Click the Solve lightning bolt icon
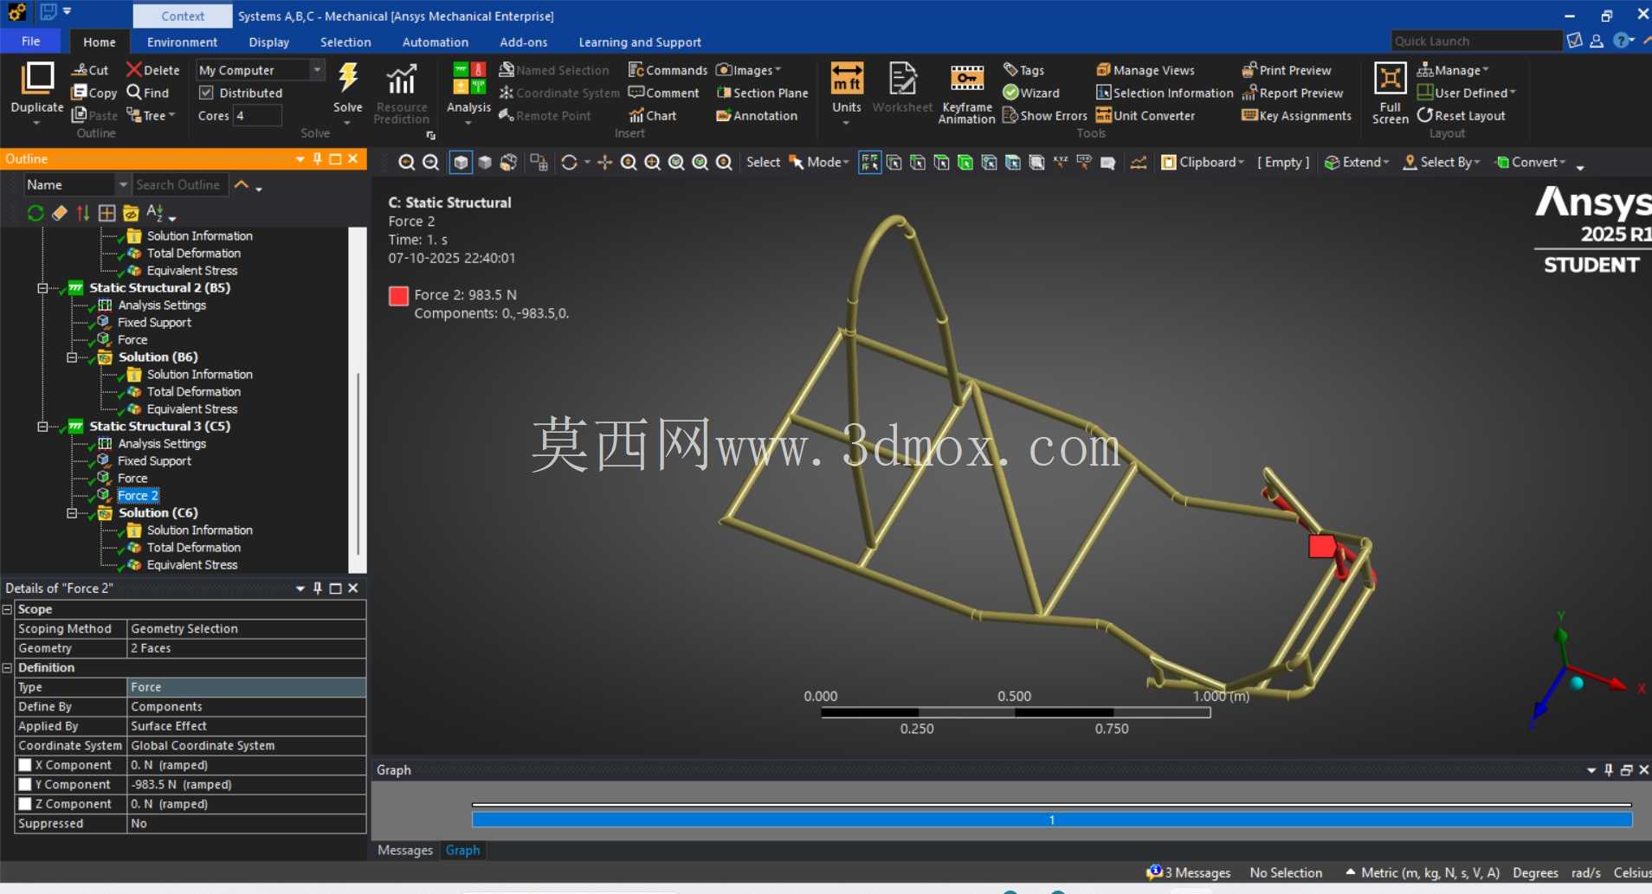The height and width of the screenshot is (894, 1652). click(x=348, y=78)
